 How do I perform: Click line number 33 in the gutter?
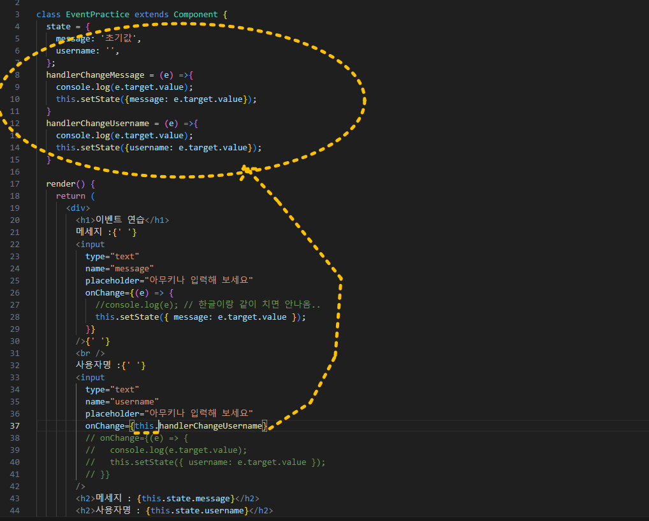coord(15,378)
